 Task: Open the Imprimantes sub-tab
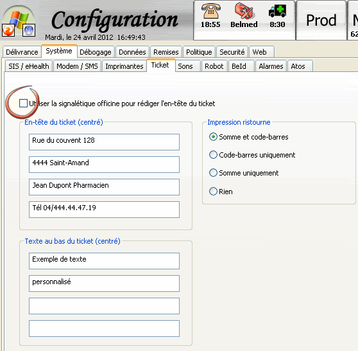tap(124, 66)
